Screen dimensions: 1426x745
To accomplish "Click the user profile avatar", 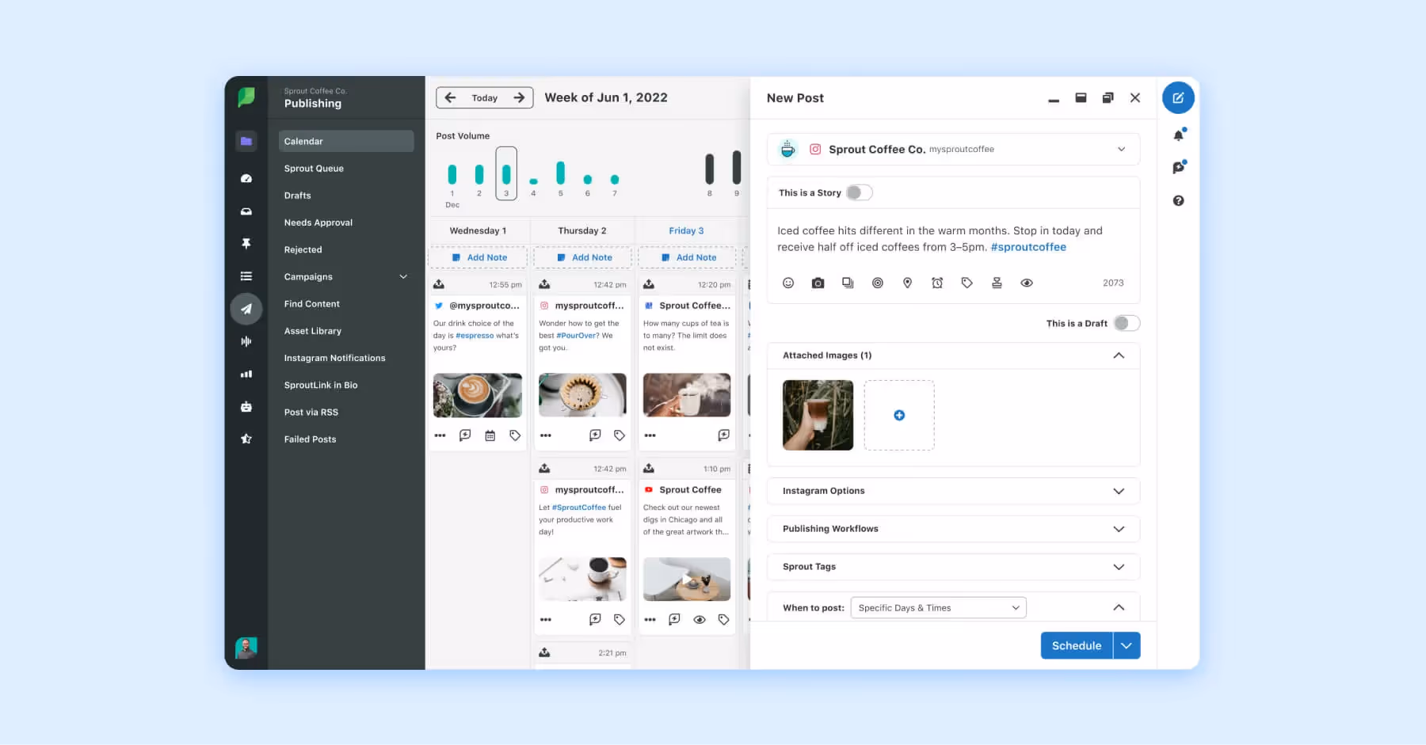I will [246, 648].
